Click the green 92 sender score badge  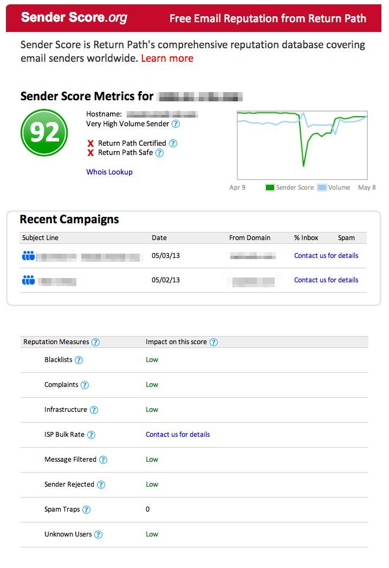click(44, 133)
